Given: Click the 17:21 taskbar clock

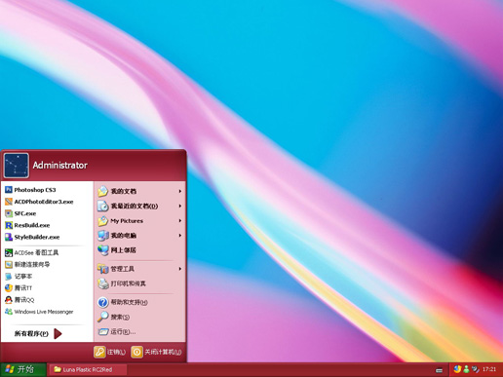Looking at the screenshot, I should 489,369.
